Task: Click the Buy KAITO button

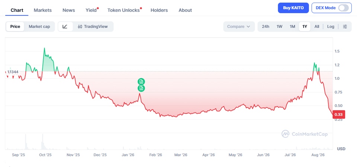Action: tap(293, 8)
